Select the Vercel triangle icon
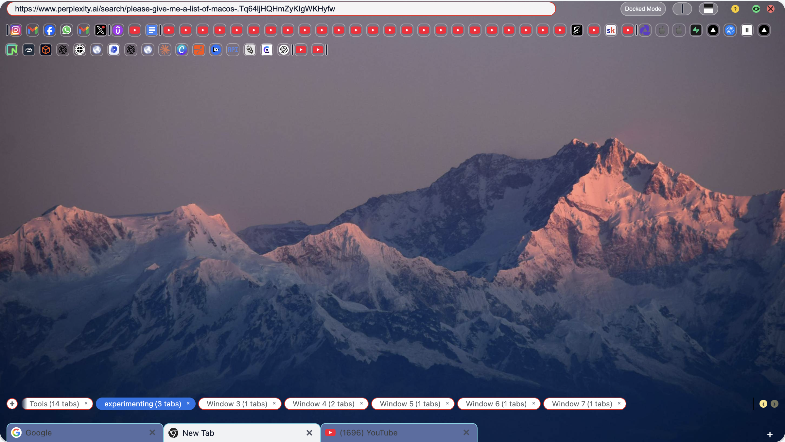The height and width of the screenshot is (442, 785). click(x=713, y=30)
